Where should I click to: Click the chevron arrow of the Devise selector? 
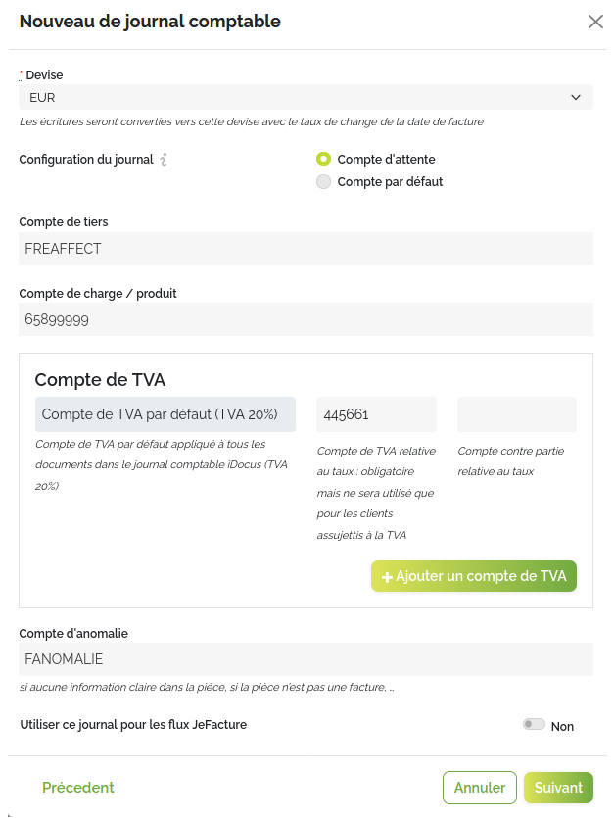(x=576, y=98)
